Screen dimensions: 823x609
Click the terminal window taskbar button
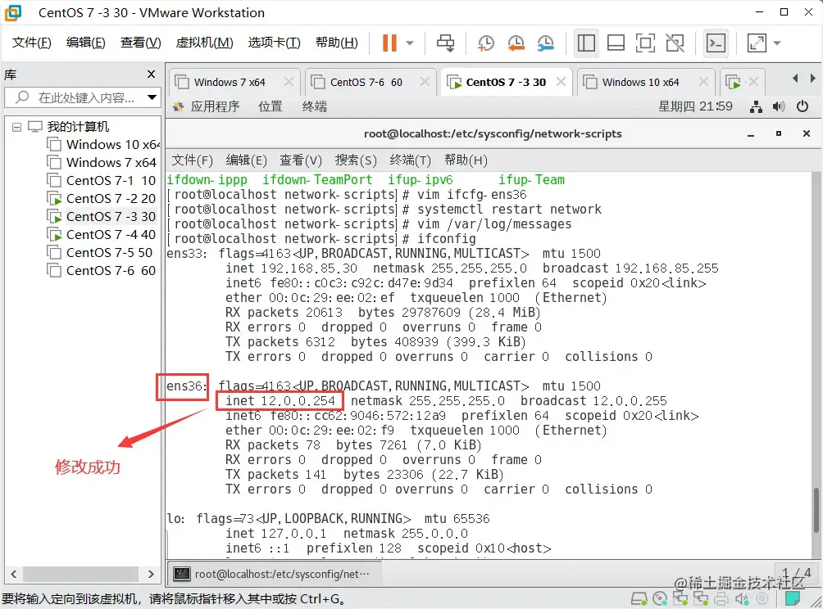(x=273, y=574)
